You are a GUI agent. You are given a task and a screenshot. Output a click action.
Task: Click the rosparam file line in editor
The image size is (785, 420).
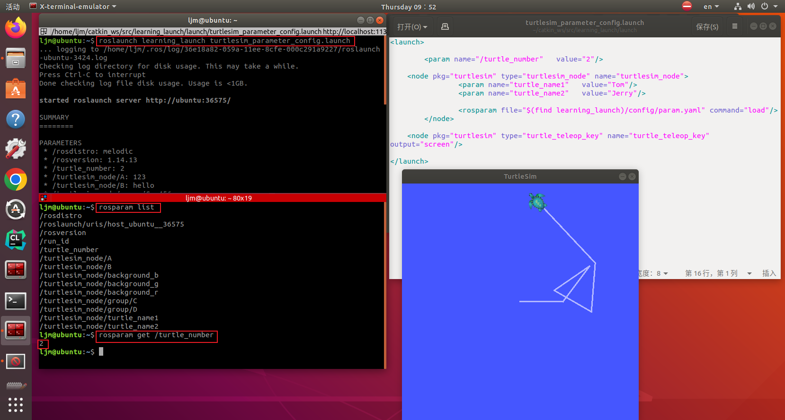[x=618, y=110]
